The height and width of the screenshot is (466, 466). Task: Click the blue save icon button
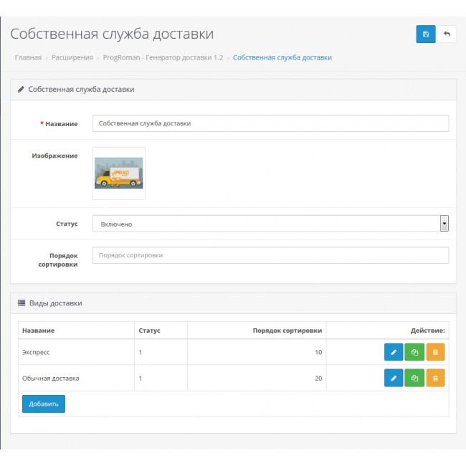pyautogui.click(x=426, y=34)
